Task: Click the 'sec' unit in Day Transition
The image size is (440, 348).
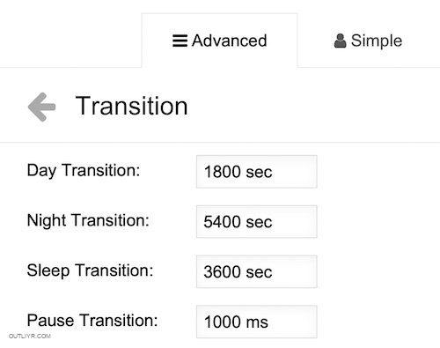Action: pos(259,172)
